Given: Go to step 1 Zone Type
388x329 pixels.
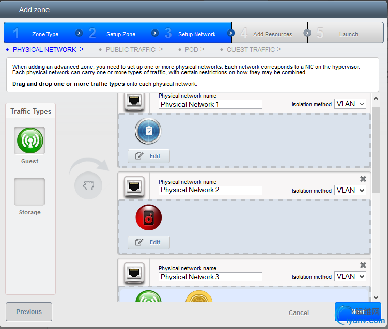Looking at the screenshot, I should 42,33.
